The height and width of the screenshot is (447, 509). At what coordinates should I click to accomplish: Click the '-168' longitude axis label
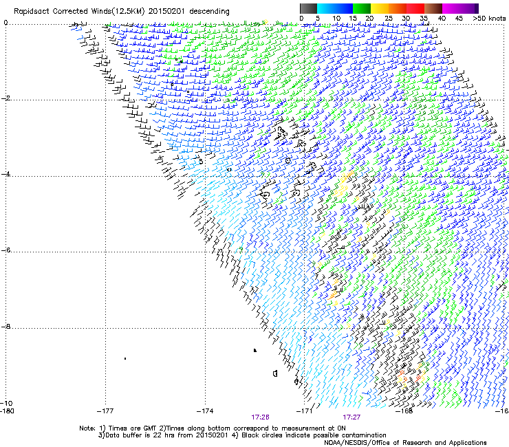pos(404,411)
